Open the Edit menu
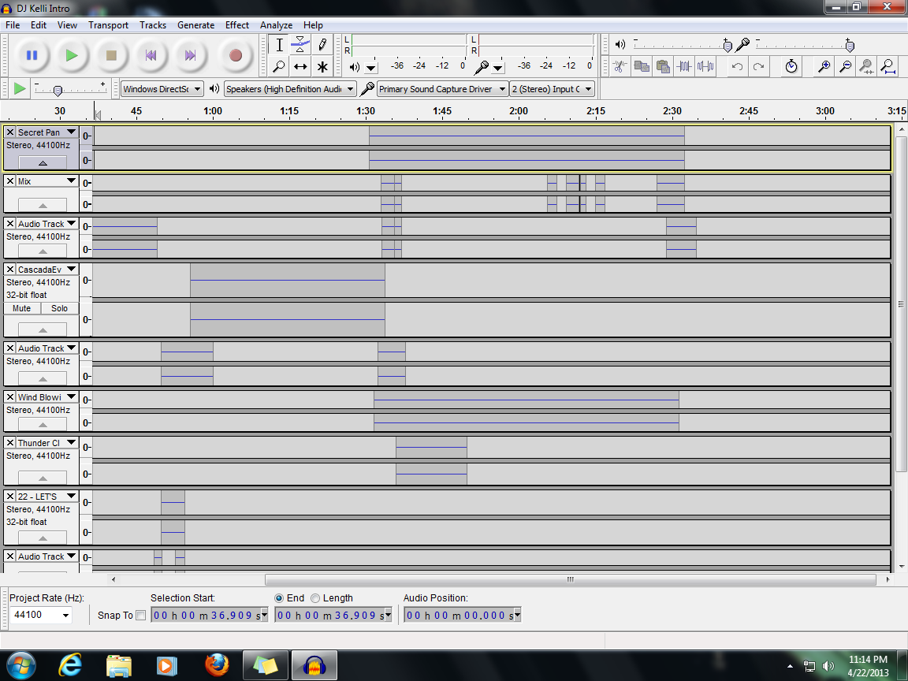The height and width of the screenshot is (681, 908). [38, 25]
